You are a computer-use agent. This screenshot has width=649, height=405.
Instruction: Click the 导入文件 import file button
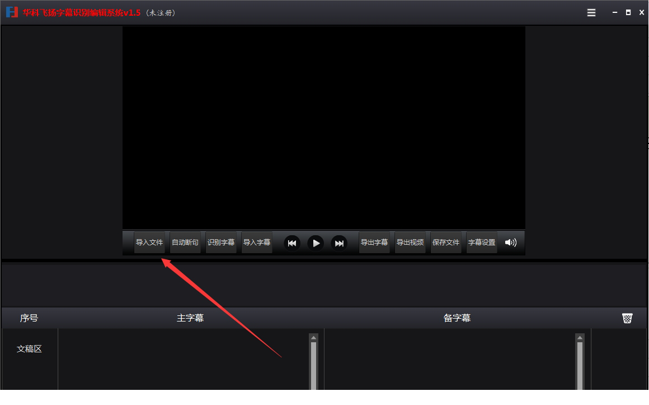click(x=150, y=243)
